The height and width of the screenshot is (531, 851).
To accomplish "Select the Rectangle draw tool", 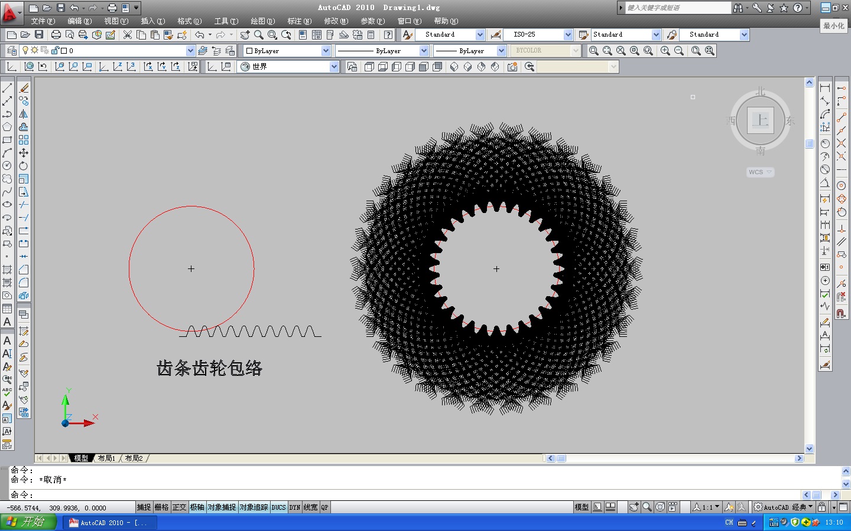I will click(7, 140).
